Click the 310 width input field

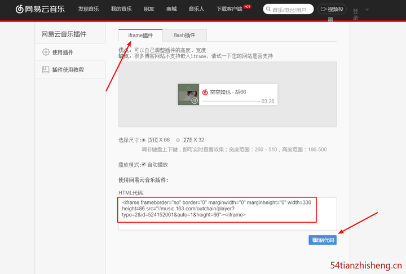[153, 140]
